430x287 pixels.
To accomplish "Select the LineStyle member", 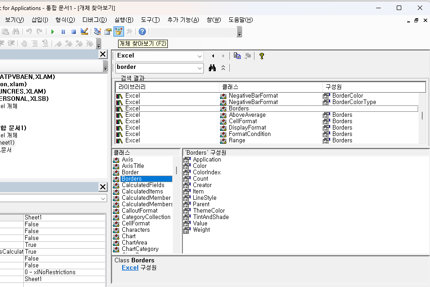I will pos(205,198).
